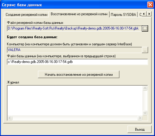This screenshot has width=155, height=136.
Task: Close the Сервис базы данных window
Action: (x=150, y=5)
